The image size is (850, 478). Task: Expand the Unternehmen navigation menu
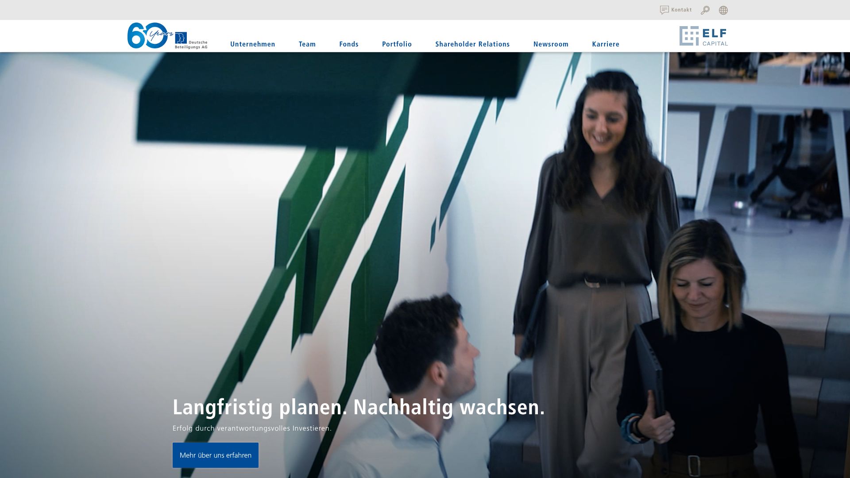point(252,44)
